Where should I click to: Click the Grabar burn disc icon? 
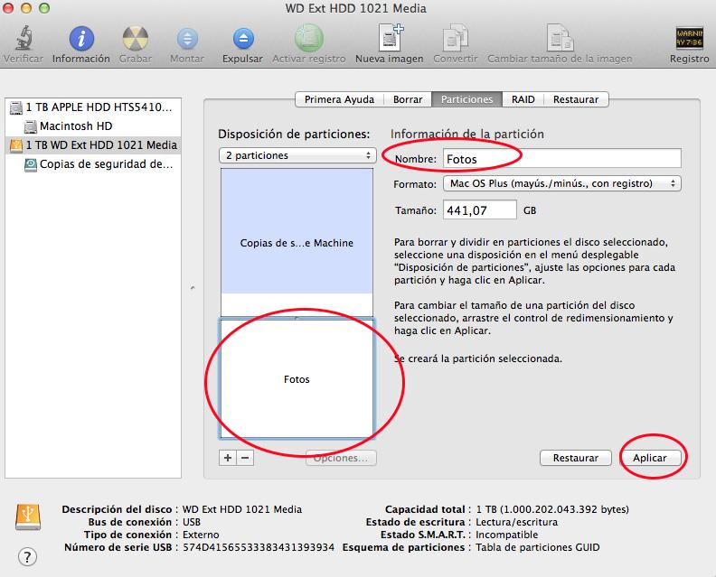point(135,39)
